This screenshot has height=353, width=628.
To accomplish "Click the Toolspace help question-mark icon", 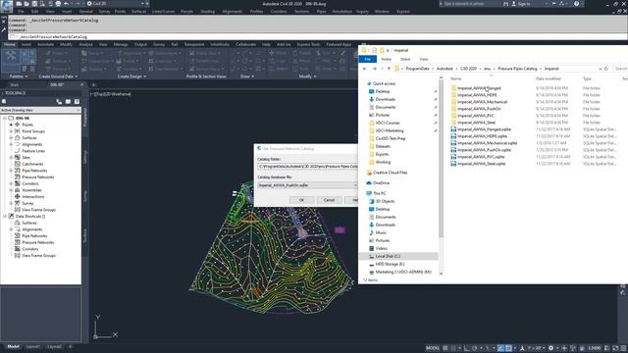I will (77, 102).
